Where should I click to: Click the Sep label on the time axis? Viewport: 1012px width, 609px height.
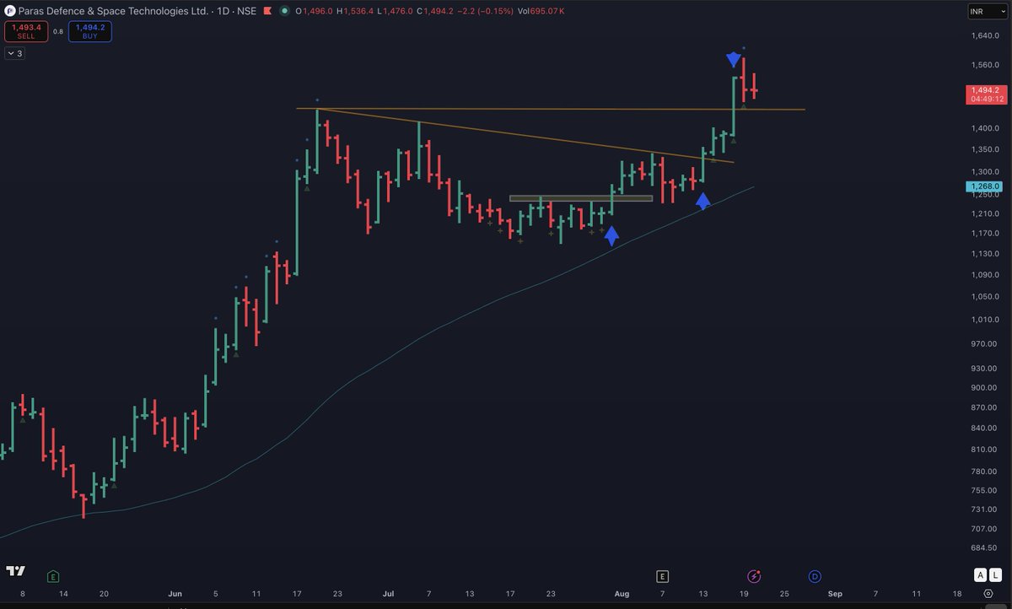click(835, 594)
